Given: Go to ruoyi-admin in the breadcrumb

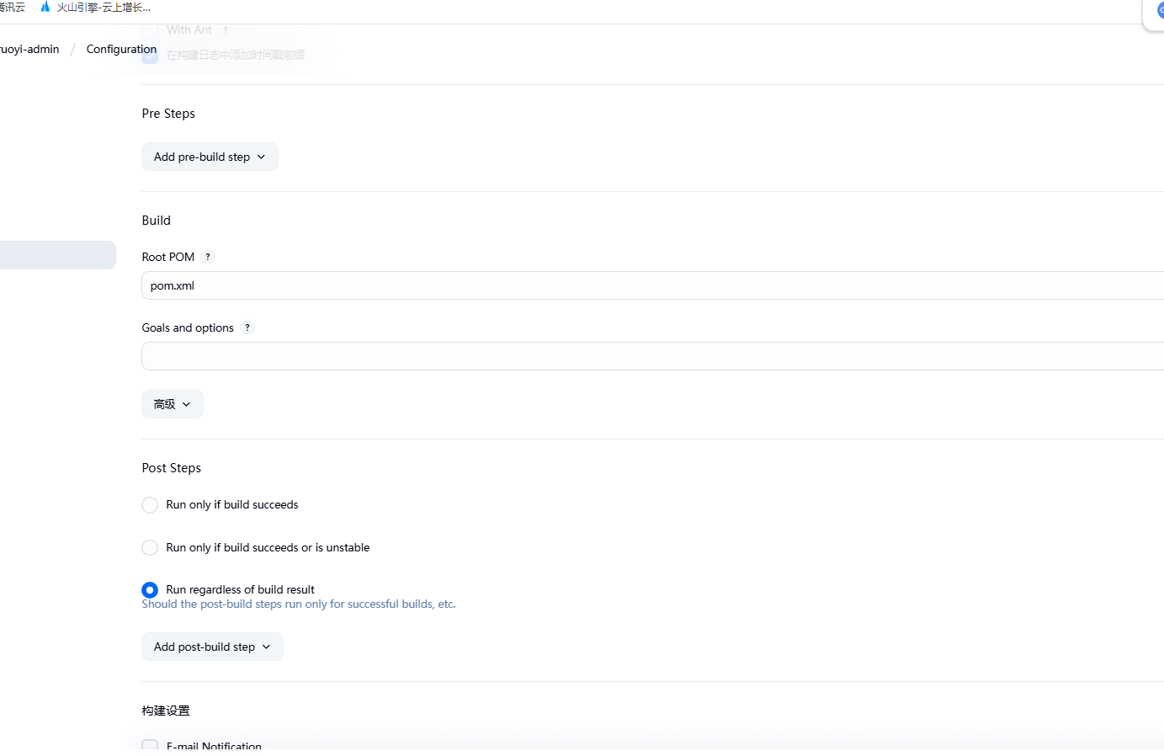Looking at the screenshot, I should coord(29,49).
